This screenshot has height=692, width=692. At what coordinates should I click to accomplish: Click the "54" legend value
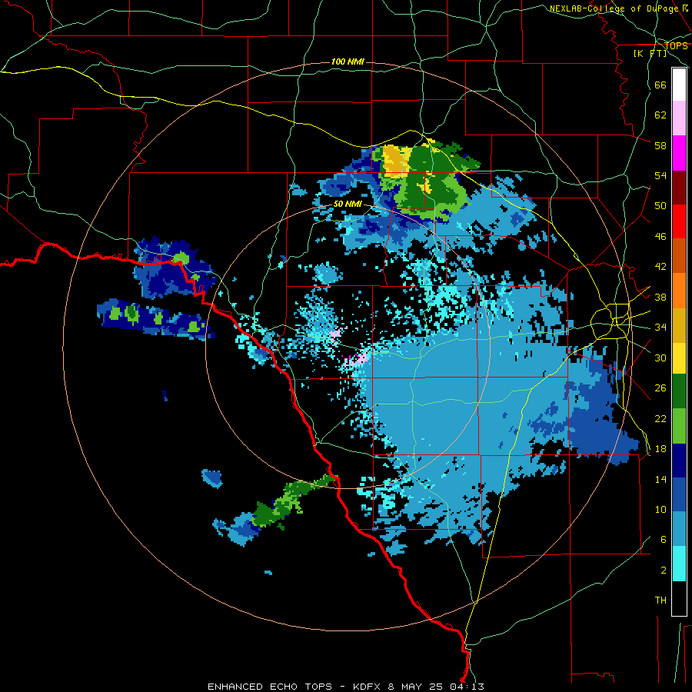click(x=660, y=175)
